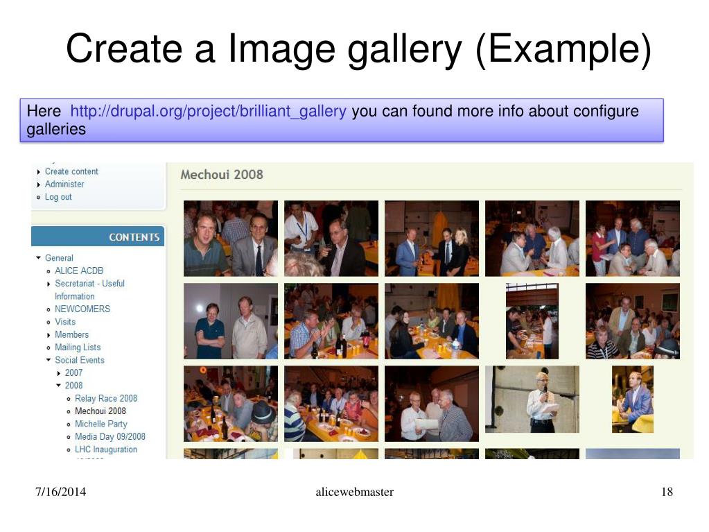Click slide number 18
Screen dimensions: 709x532
tap(667, 492)
